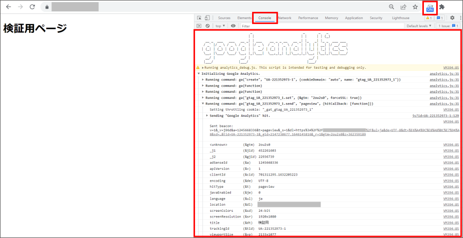Switch to the Sources tab

click(224, 18)
